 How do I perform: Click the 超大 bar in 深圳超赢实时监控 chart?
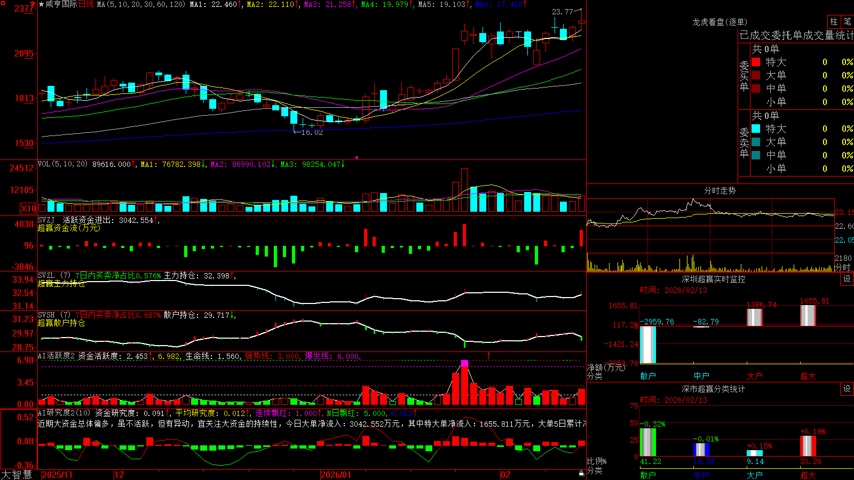[808, 315]
